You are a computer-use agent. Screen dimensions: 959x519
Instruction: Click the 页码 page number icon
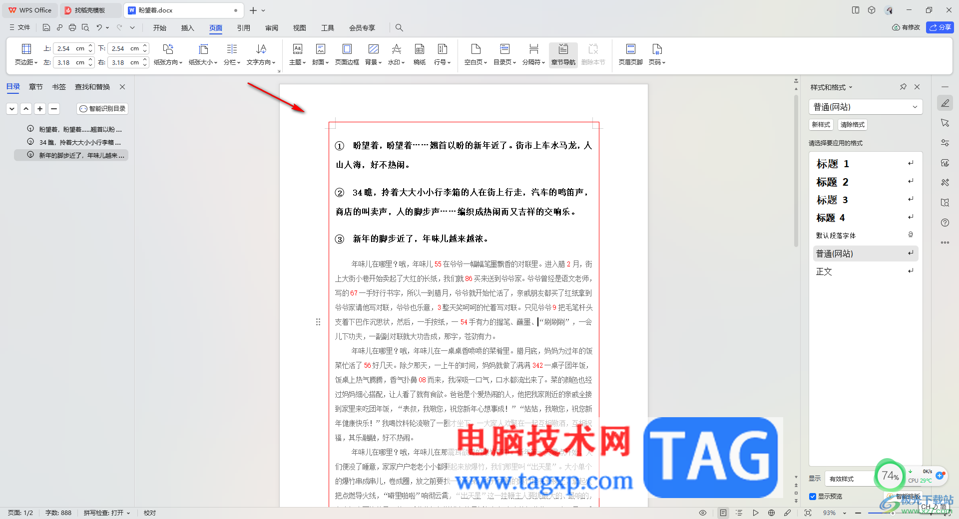click(x=657, y=49)
